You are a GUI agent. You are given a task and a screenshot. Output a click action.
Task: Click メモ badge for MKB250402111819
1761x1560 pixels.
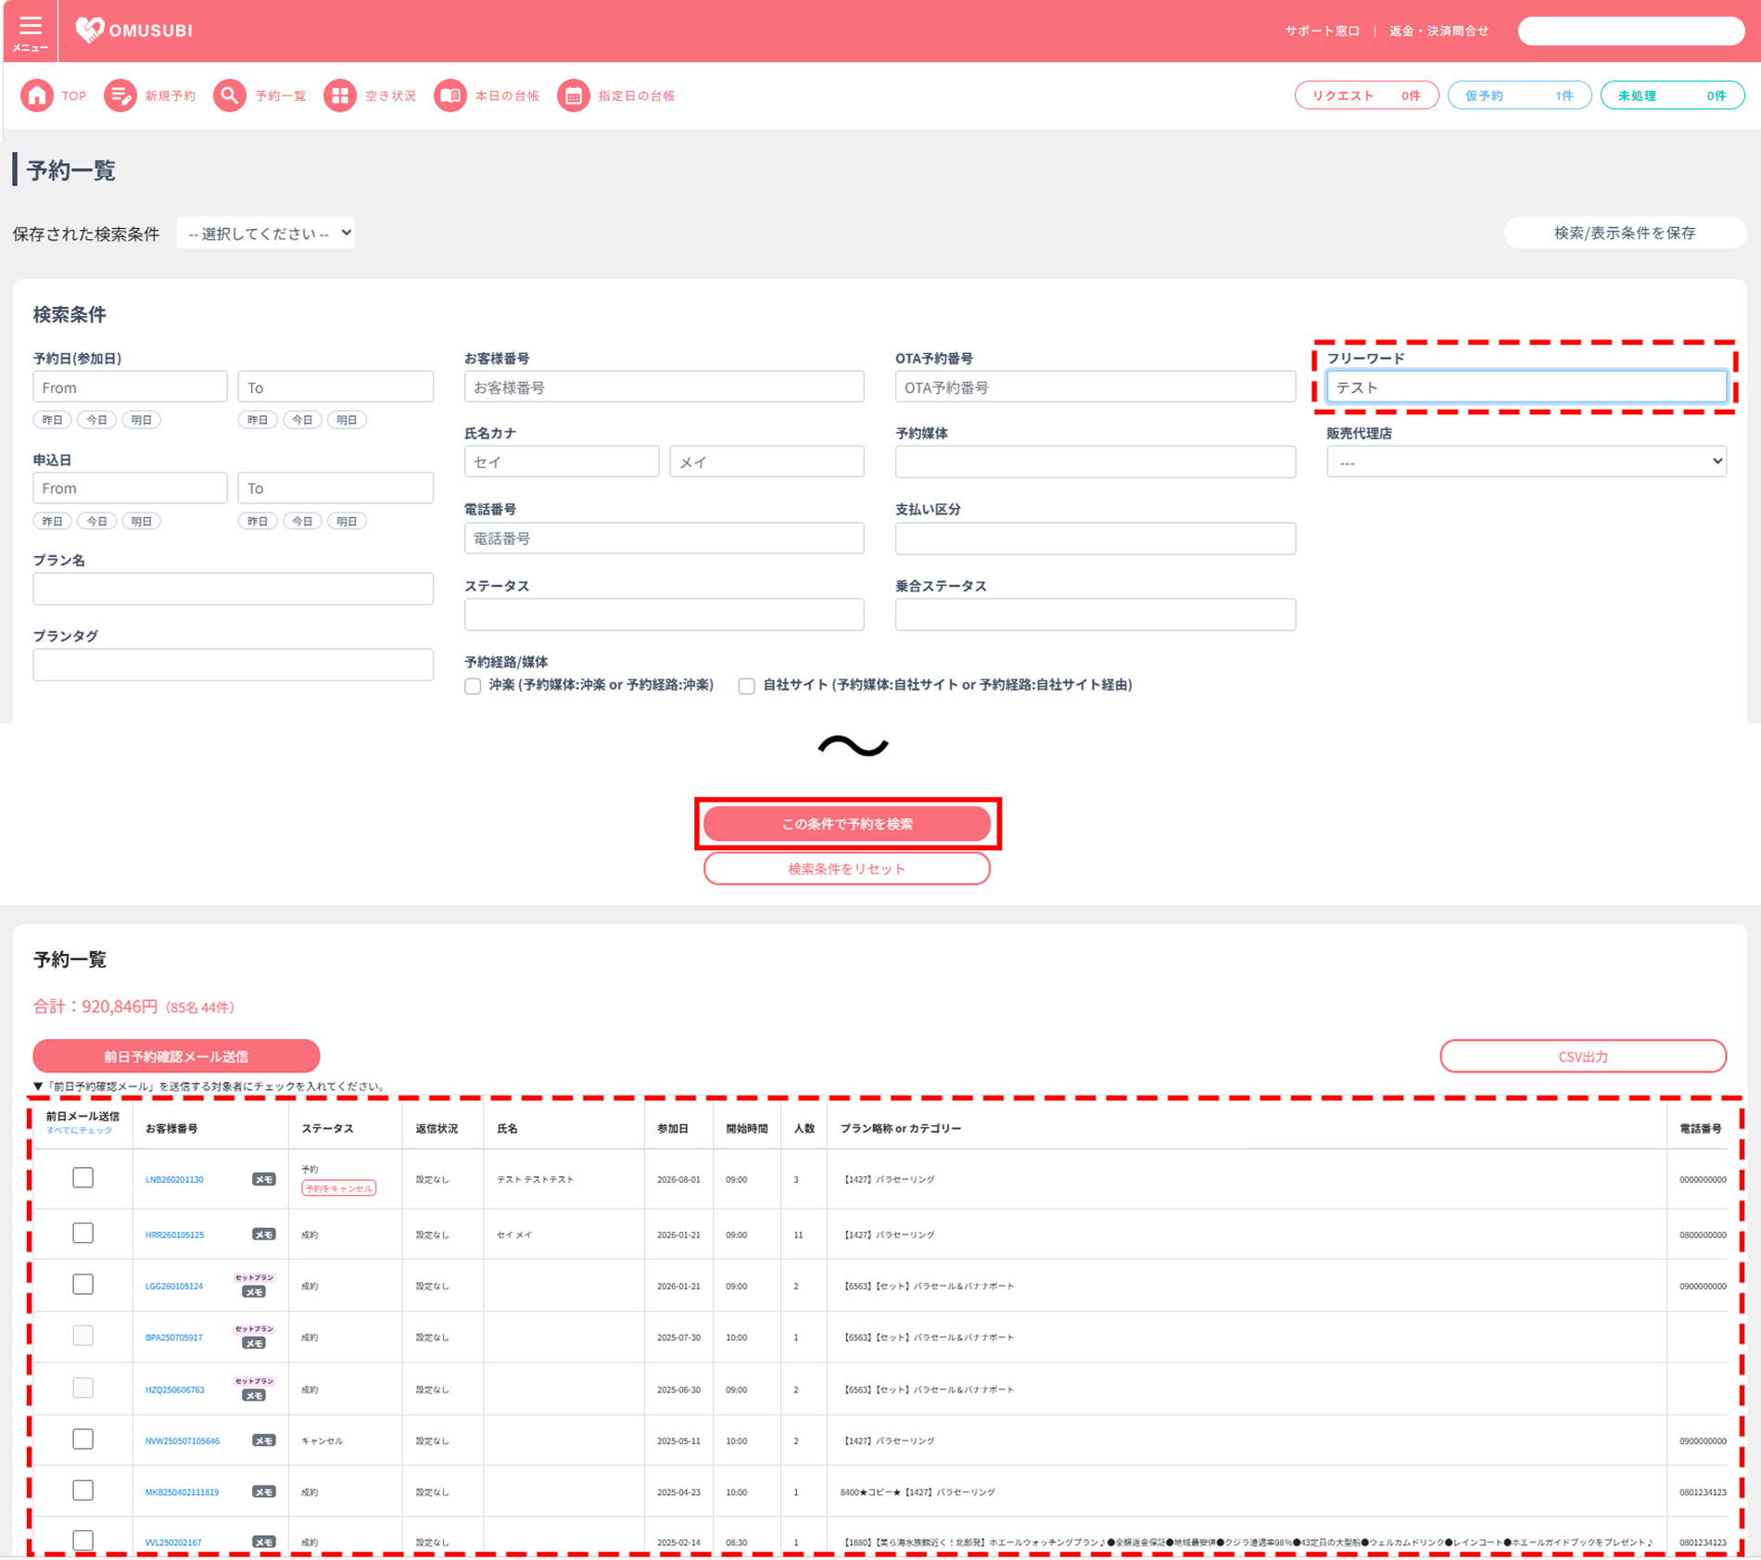[264, 1492]
